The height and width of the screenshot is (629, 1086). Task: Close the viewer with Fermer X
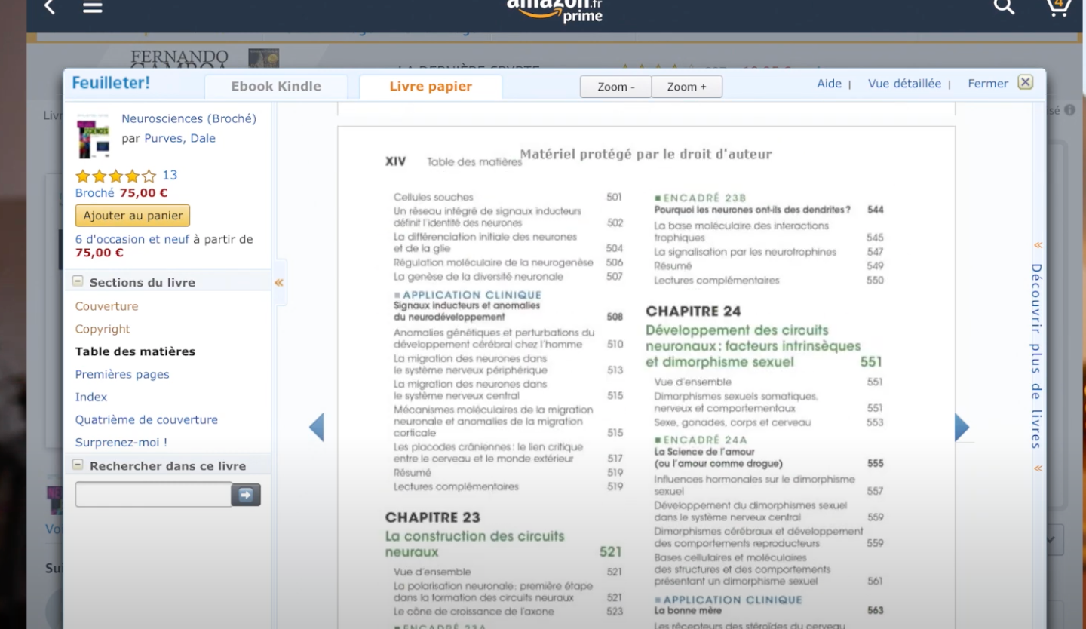1025,83
